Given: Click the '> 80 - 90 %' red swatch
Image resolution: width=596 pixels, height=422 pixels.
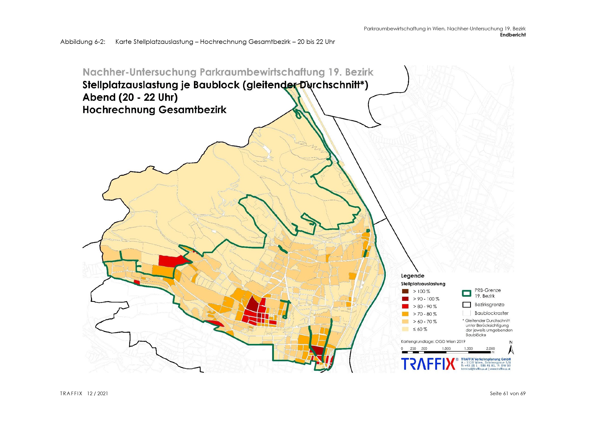Looking at the screenshot, I should pyautogui.click(x=405, y=306).
